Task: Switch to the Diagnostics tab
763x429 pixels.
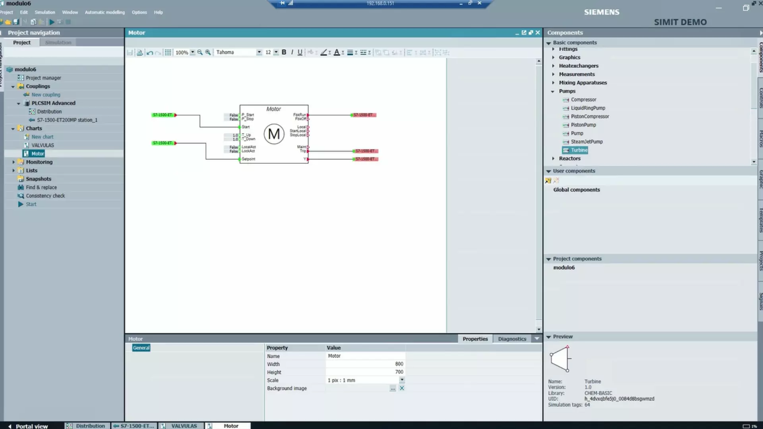Action: click(x=512, y=338)
